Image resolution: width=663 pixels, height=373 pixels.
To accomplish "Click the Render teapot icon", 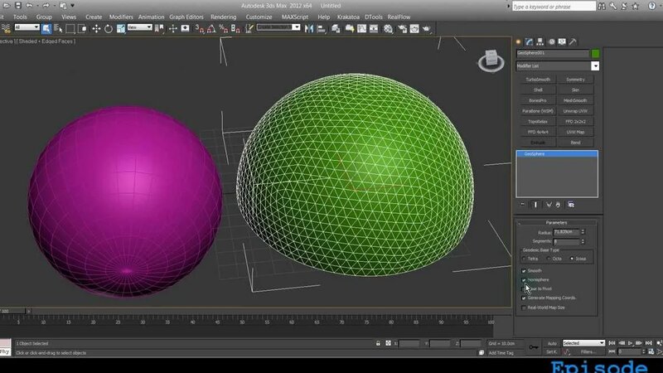I will (x=426, y=29).
